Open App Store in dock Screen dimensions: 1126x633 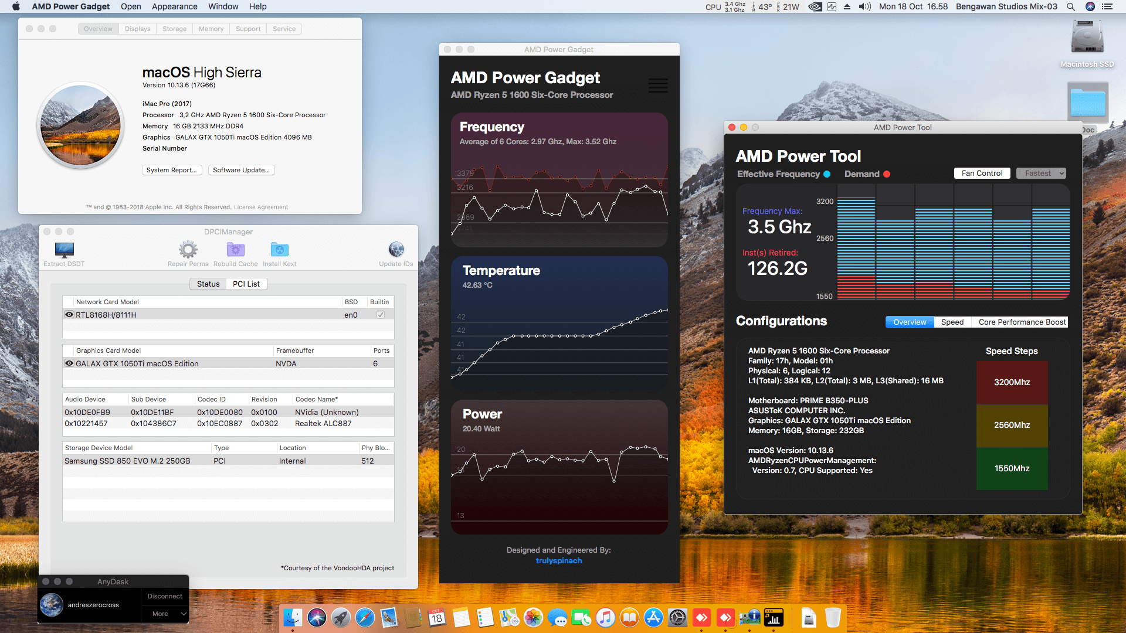pos(653,617)
